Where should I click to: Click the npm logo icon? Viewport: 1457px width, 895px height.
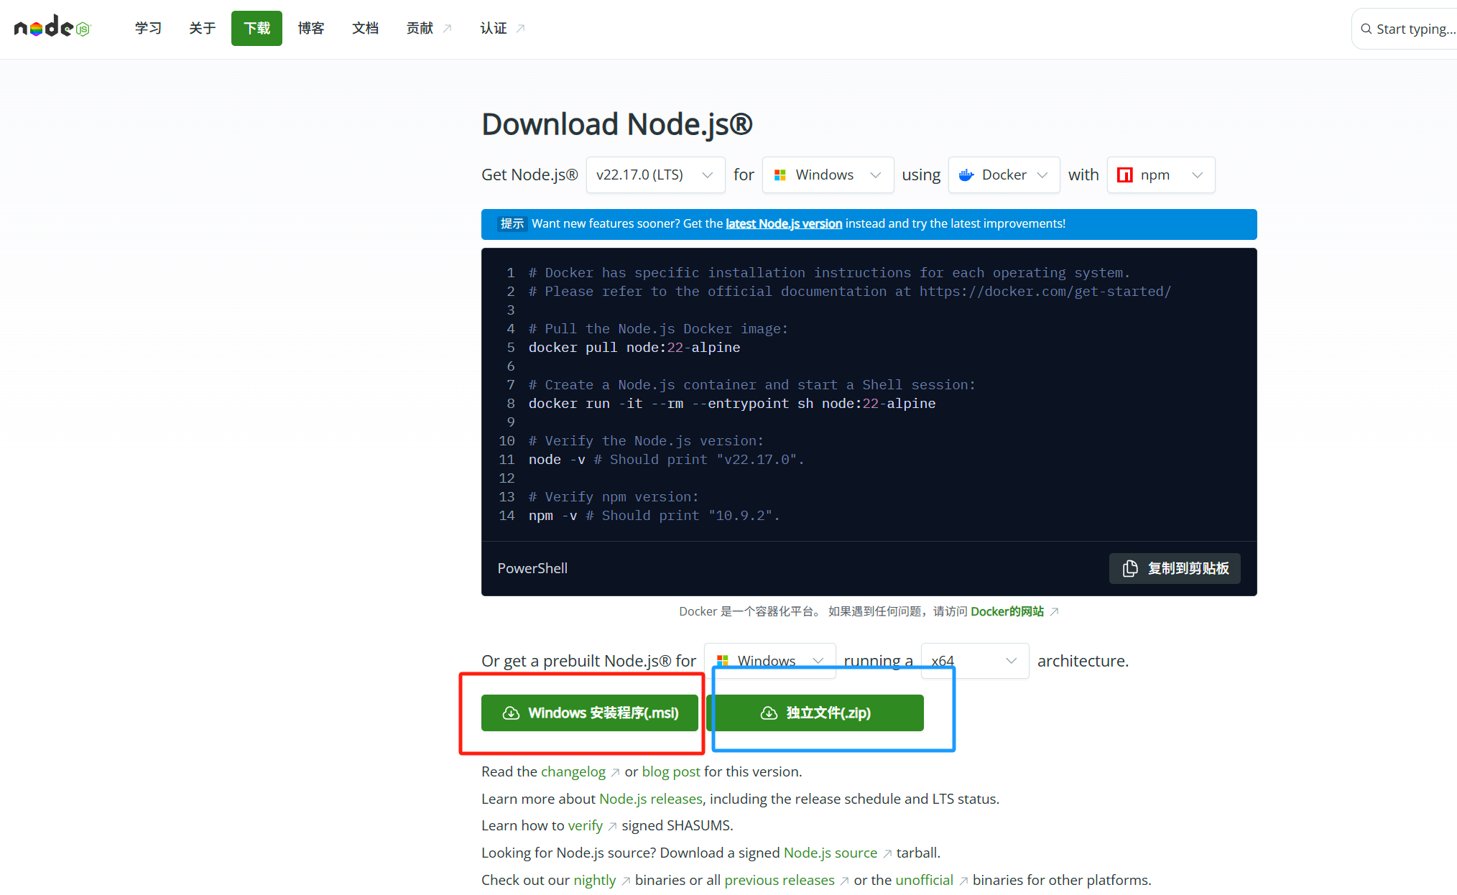(x=1125, y=175)
